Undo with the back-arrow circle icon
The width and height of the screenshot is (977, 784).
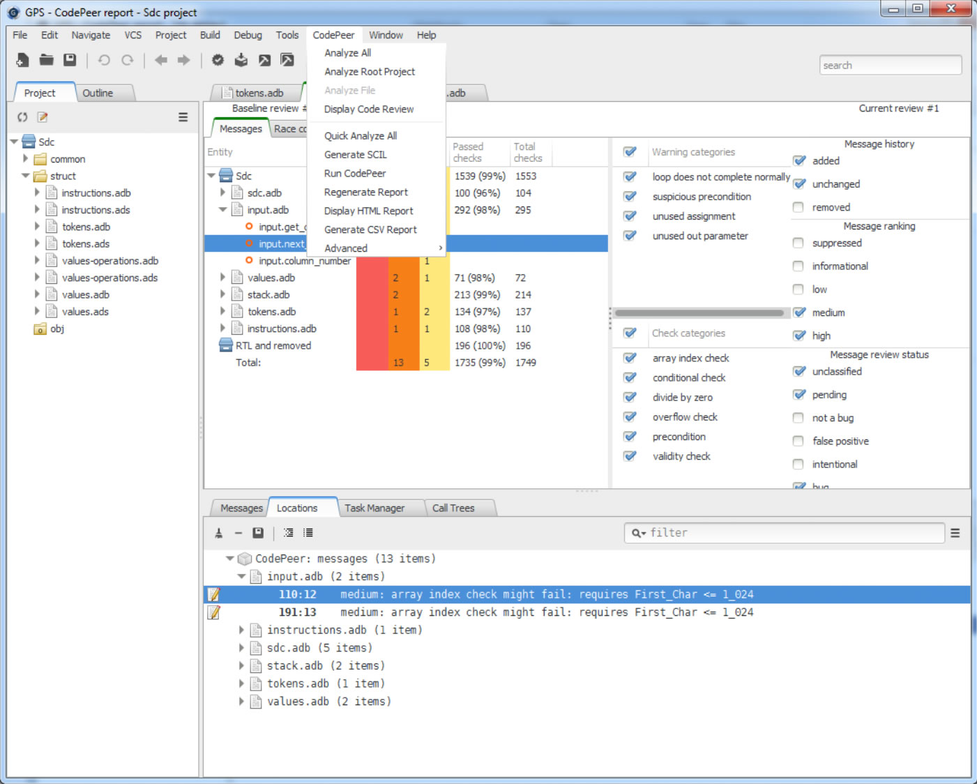click(x=104, y=60)
